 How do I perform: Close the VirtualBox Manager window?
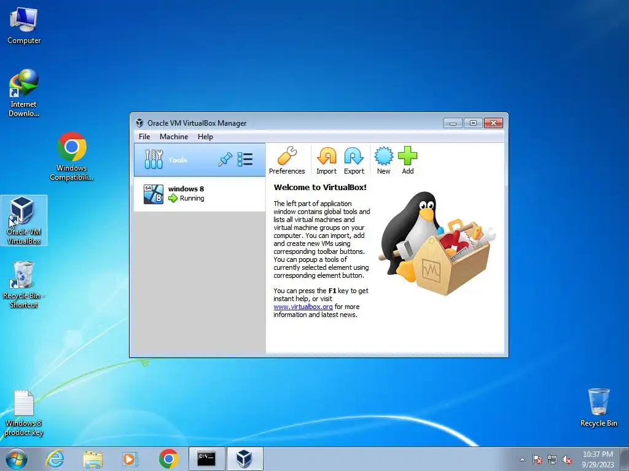pyautogui.click(x=493, y=123)
